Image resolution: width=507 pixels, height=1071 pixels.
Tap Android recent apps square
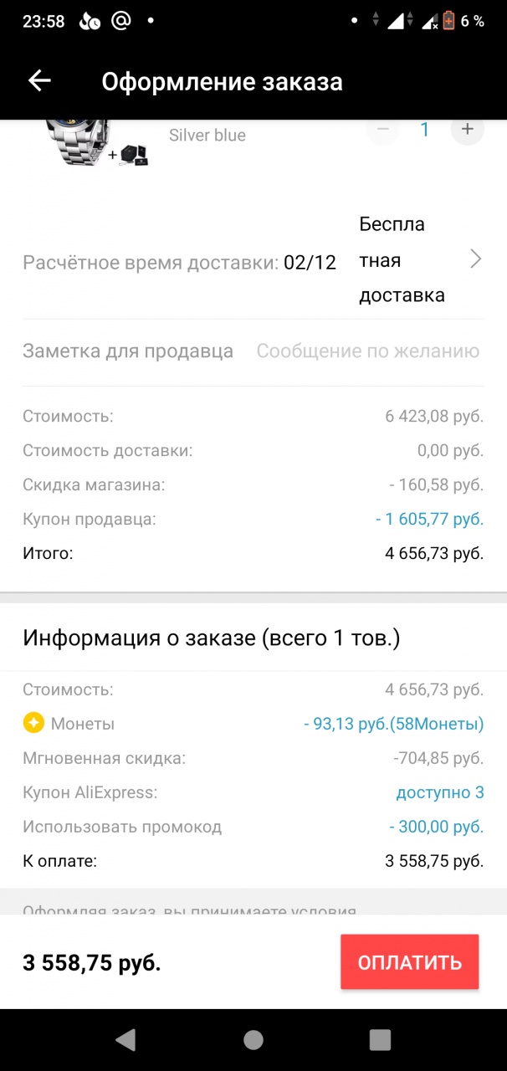[x=380, y=1039]
